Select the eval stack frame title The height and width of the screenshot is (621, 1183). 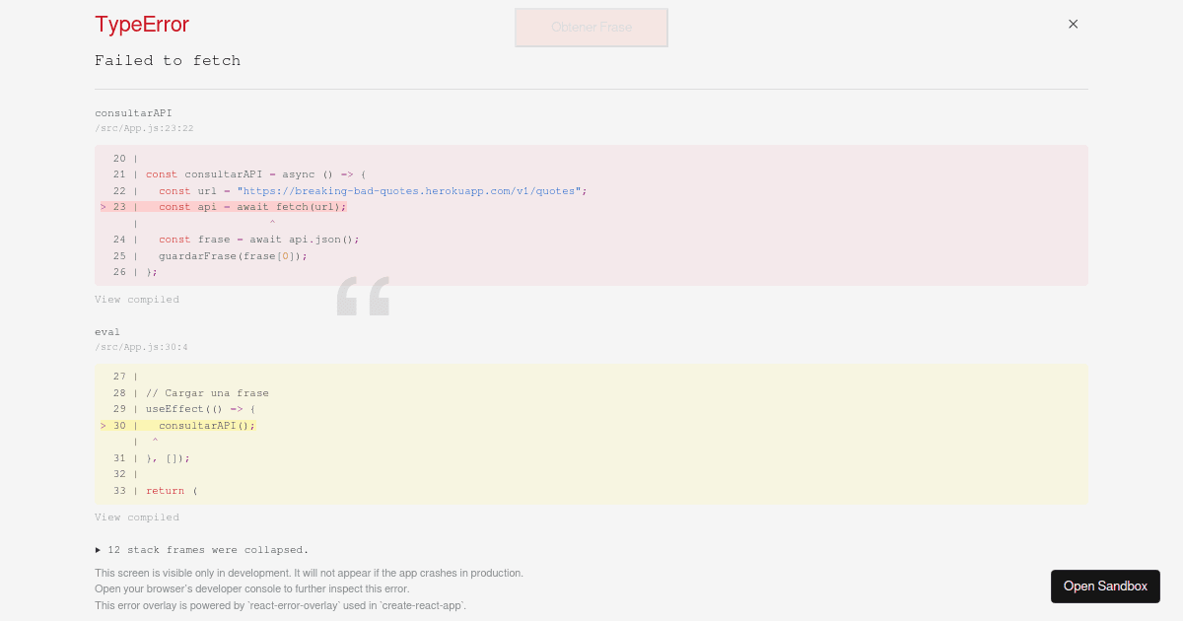(x=107, y=331)
